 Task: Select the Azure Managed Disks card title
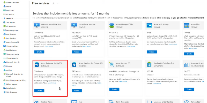[x=125, y=24]
